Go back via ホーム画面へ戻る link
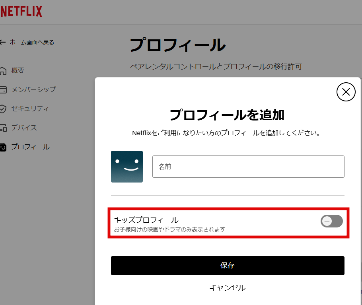Screen dimensions: 362x305 pos(32,42)
